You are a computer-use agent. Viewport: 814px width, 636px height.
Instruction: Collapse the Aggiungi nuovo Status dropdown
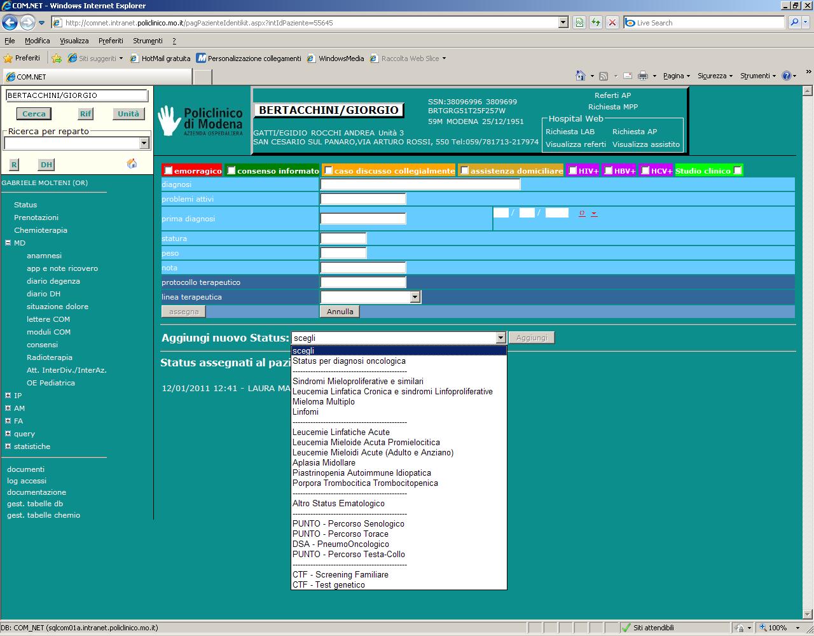500,338
